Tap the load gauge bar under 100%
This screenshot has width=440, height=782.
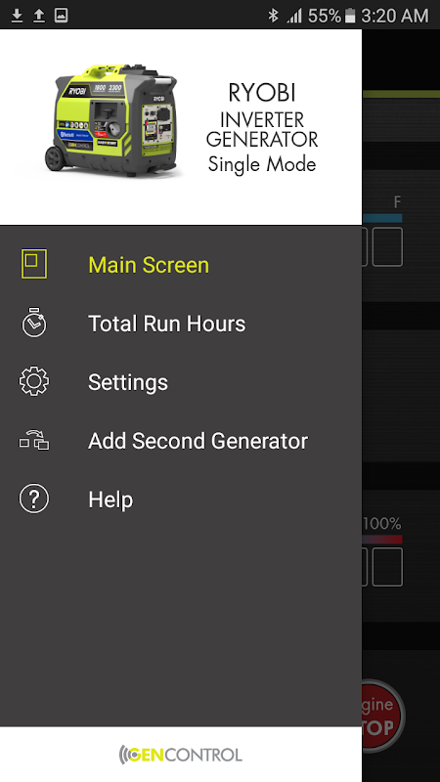[382, 540]
